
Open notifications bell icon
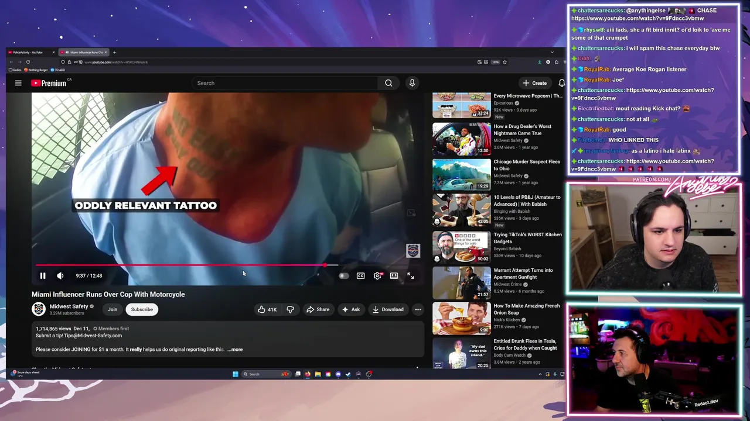[561, 83]
